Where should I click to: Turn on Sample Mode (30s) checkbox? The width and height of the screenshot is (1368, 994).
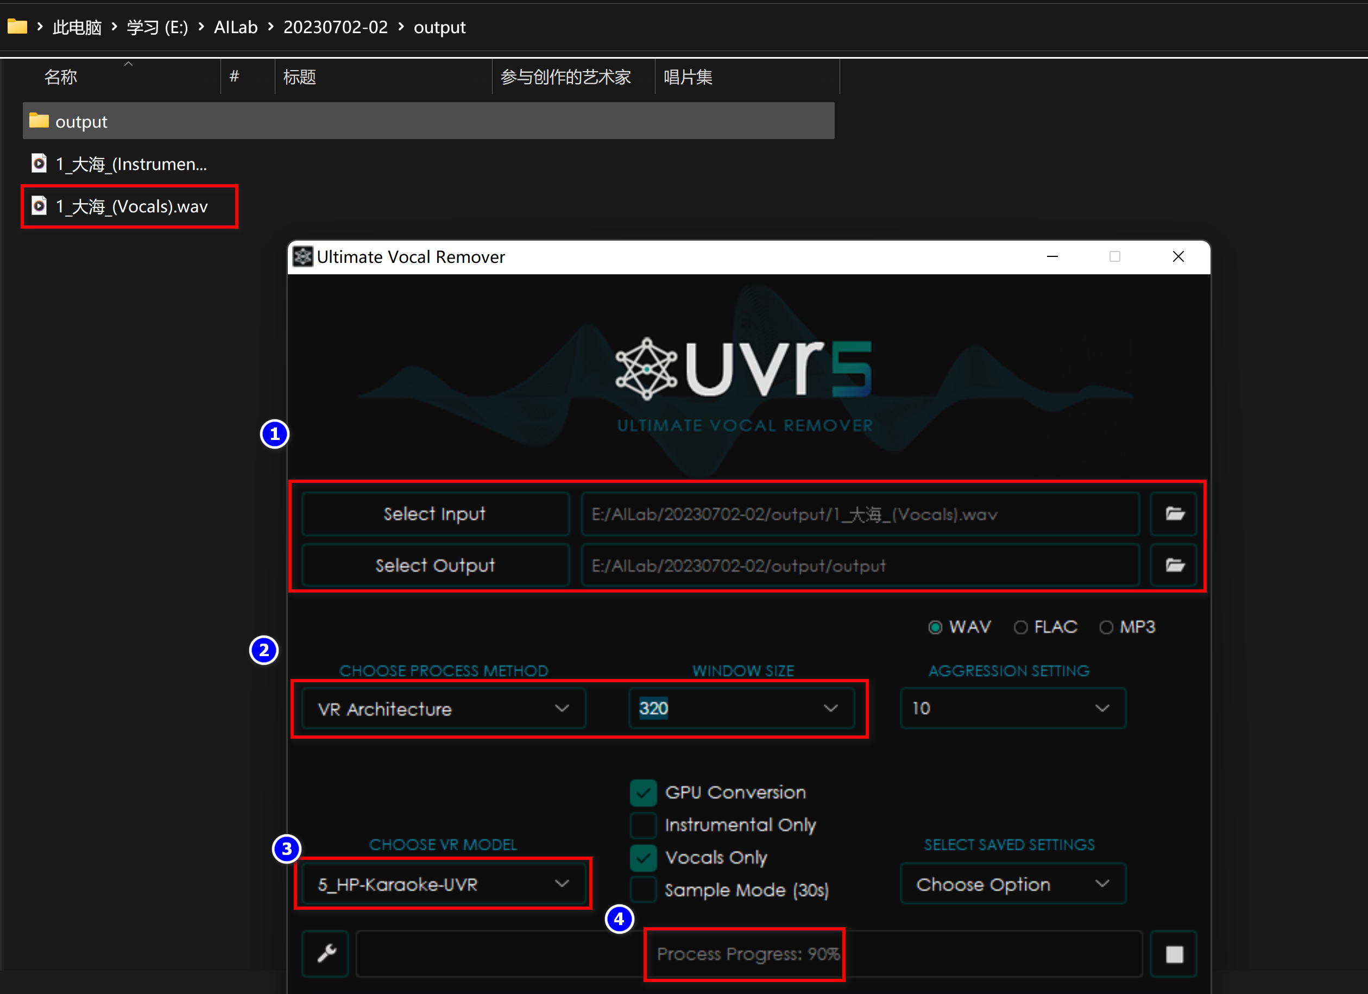tap(643, 890)
